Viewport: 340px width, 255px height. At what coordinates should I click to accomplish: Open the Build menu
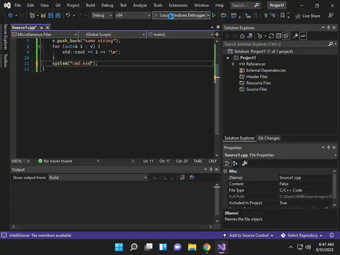point(90,5)
